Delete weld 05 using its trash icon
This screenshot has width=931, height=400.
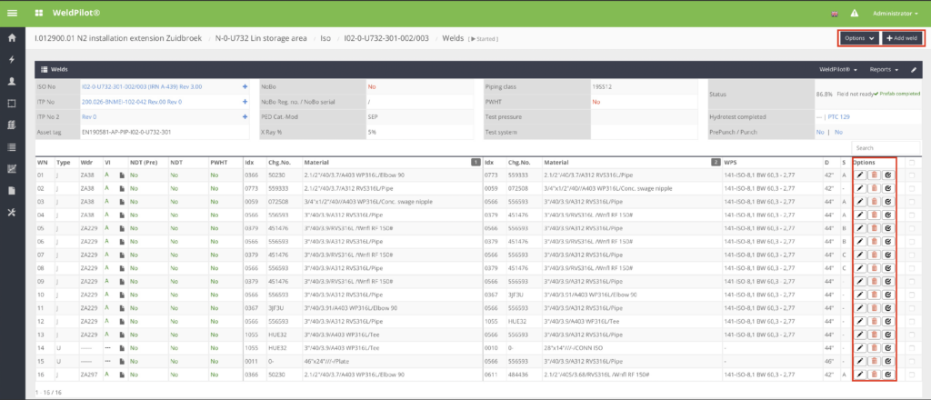(874, 230)
